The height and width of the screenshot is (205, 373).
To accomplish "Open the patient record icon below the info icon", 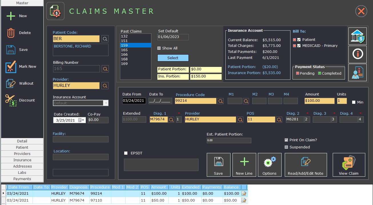I will tap(357, 72).
